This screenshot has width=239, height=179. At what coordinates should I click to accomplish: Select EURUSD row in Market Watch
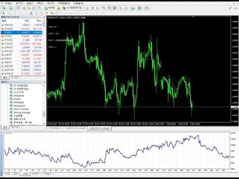coord(21,47)
